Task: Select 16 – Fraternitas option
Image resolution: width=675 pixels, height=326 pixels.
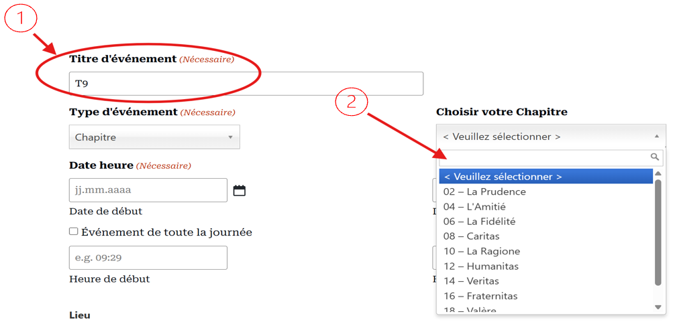Action: click(x=480, y=296)
